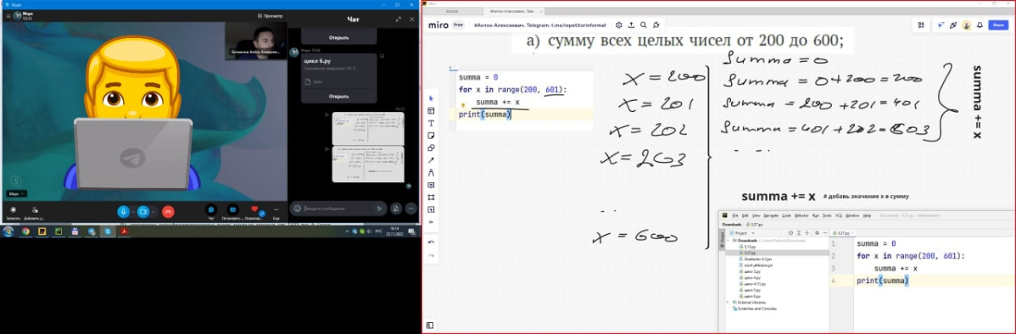
Task: Close the Skype Чат panel
Action: point(412,19)
